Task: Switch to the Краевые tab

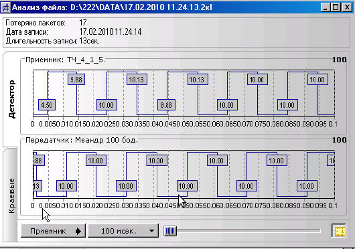Action: [11, 195]
